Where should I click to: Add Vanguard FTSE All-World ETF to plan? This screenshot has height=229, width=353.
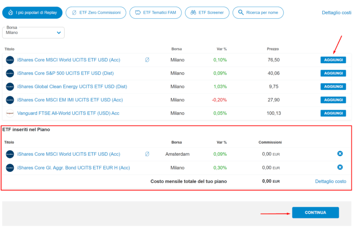333,113
